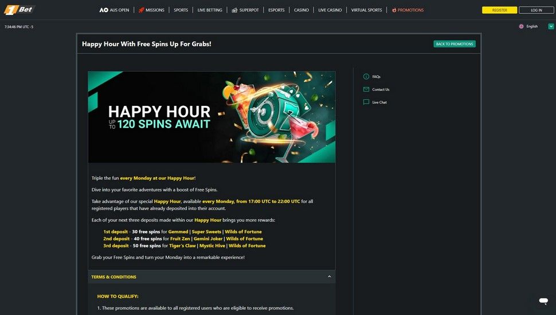The image size is (556, 315).
Task: Click the Missions rocket icon
Action: click(141, 10)
